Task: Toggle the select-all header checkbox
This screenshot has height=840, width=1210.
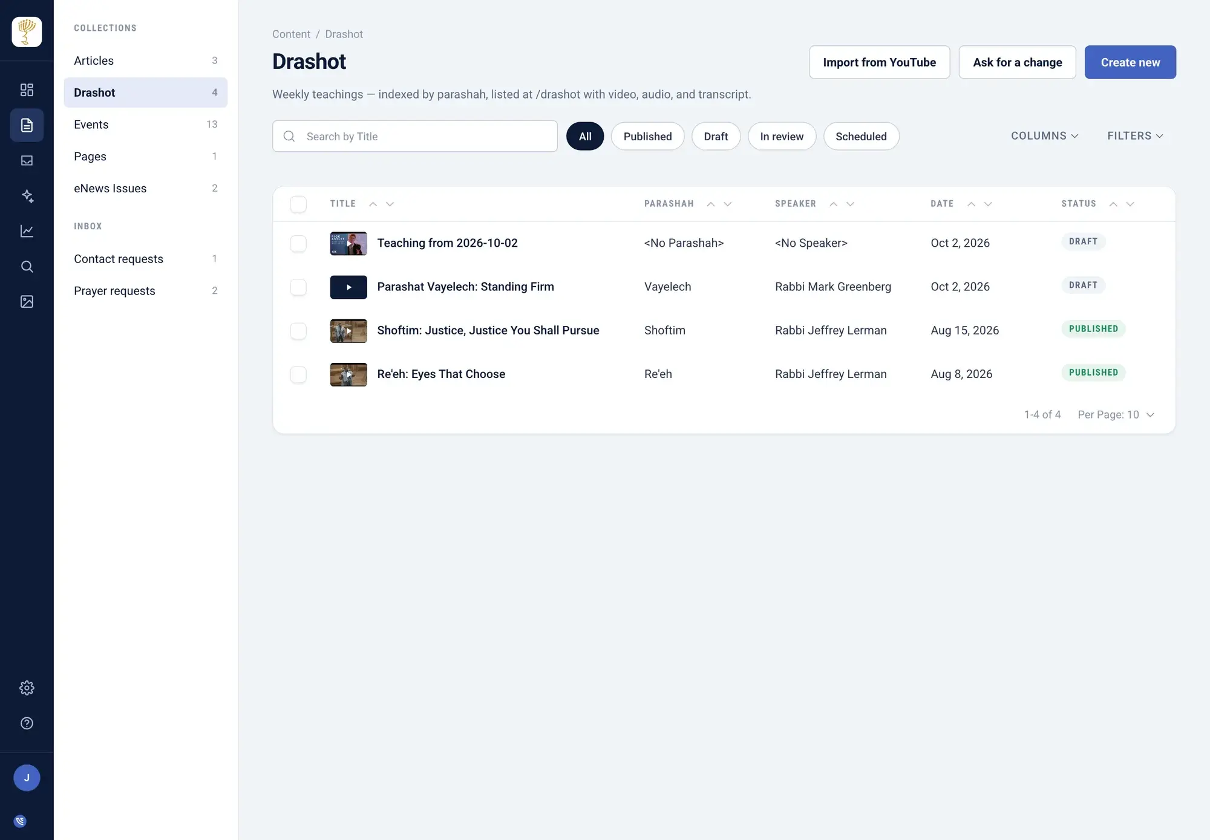Action: pyautogui.click(x=298, y=204)
